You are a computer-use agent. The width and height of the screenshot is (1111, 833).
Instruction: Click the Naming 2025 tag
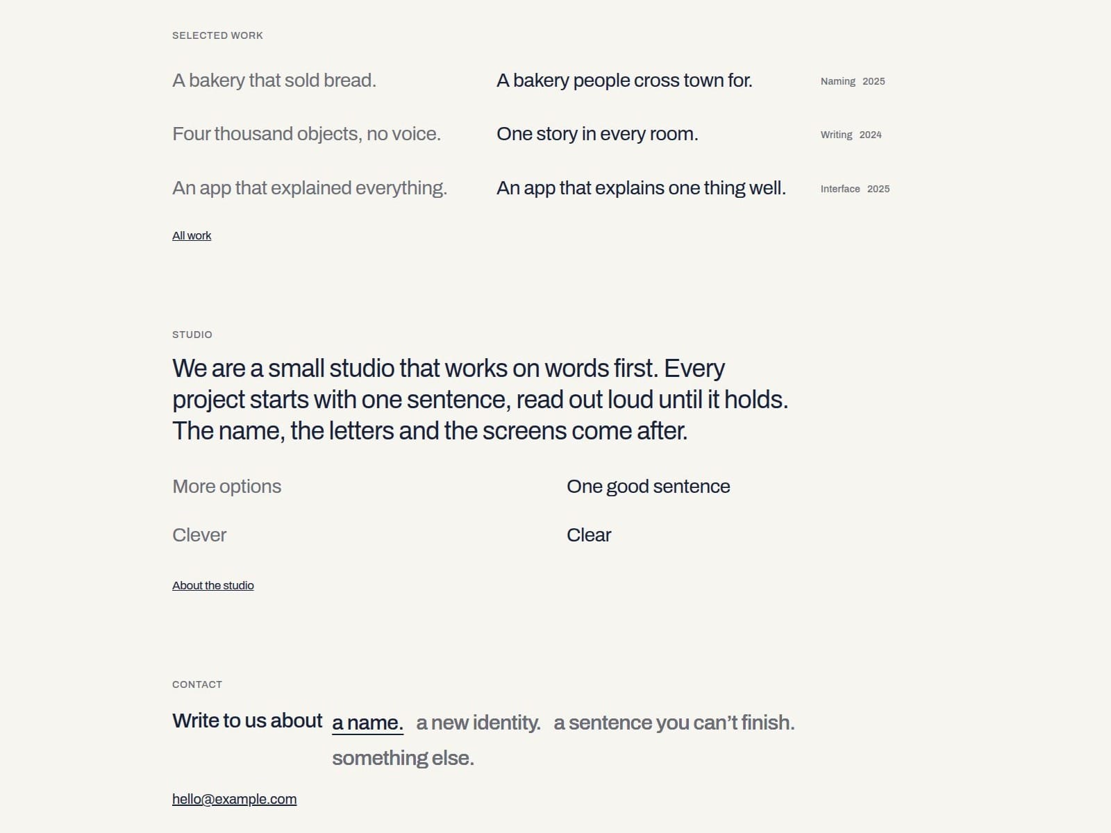coord(853,81)
